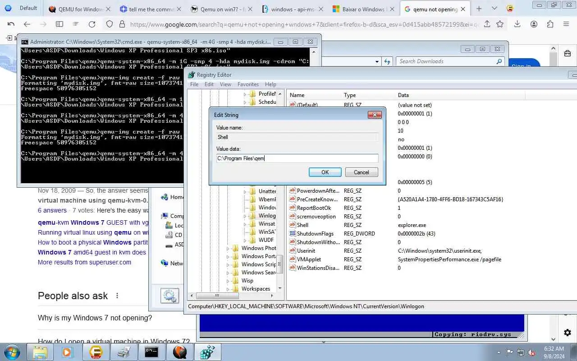Open the Windows Start button
The height and width of the screenshot is (361, 577).
pos(12,352)
